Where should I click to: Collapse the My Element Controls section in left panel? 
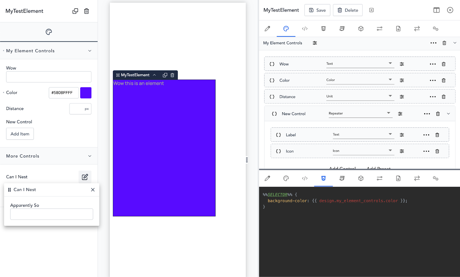(x=90, y=51)
